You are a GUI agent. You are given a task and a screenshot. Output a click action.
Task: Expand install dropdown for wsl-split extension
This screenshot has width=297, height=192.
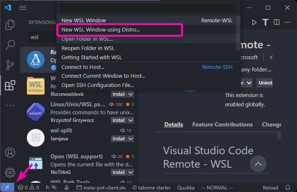tap(131, 139)
